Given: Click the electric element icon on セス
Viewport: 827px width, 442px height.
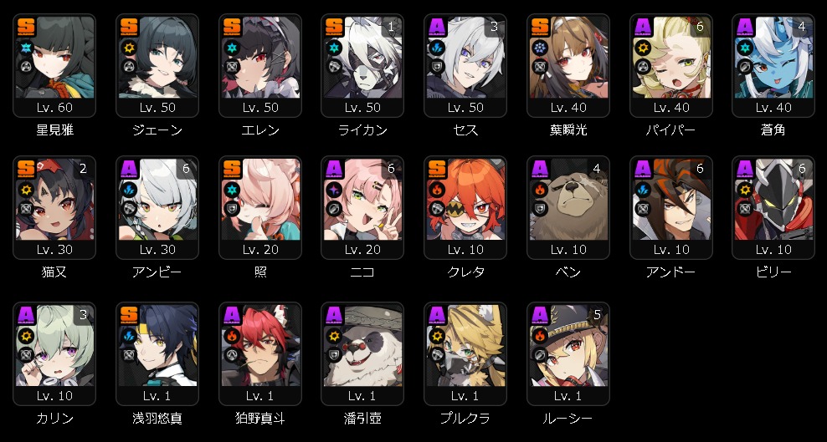Looking at the screenshot, I should (437, 48).
